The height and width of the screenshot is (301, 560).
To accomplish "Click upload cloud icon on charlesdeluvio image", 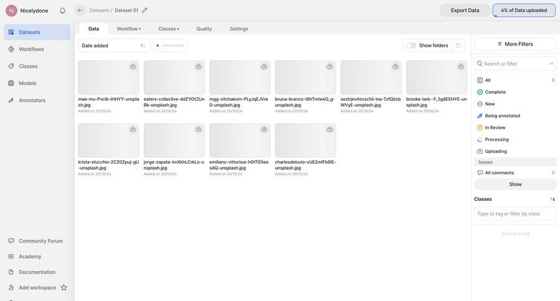I will click(330, 129).
